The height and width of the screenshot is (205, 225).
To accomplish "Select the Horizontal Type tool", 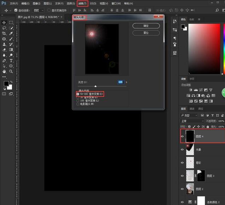I will 11,61.
